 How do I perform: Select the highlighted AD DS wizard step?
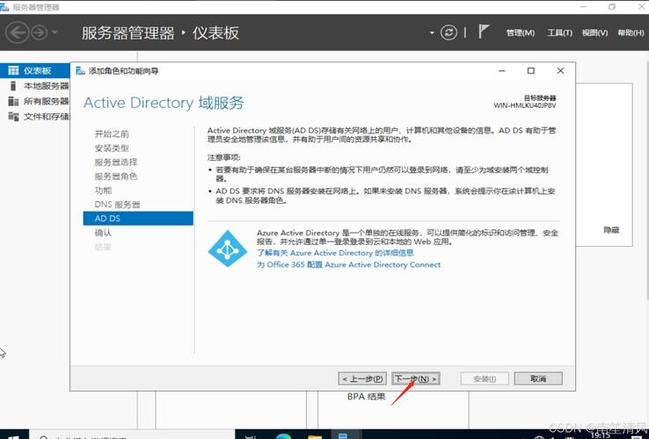(x=138, y=219)
